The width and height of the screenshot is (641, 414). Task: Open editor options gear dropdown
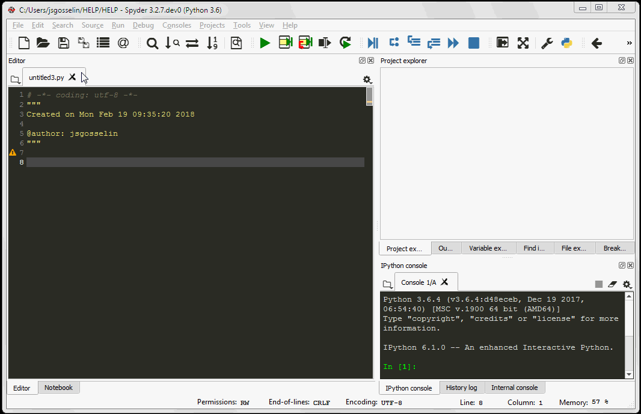367,79
